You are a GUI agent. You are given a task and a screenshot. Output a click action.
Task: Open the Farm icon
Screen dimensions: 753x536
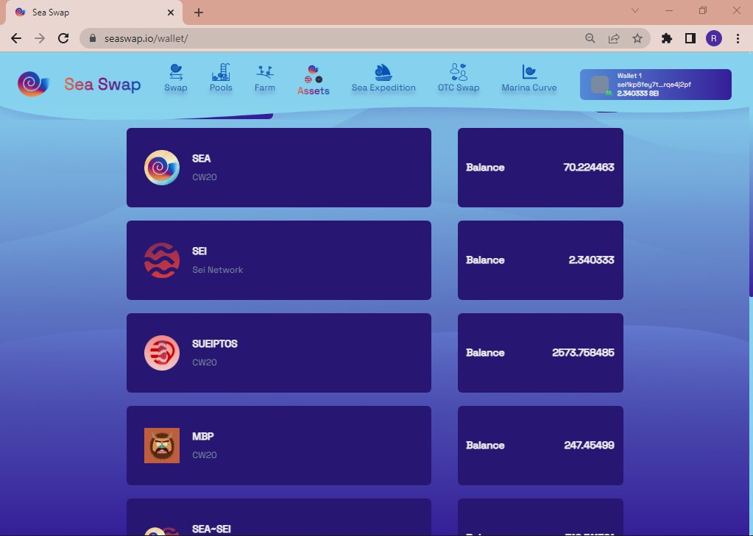[x=264, y=72]
